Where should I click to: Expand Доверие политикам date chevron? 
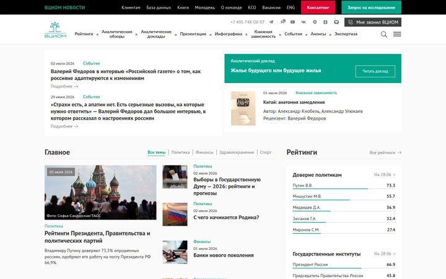[394, 175]
